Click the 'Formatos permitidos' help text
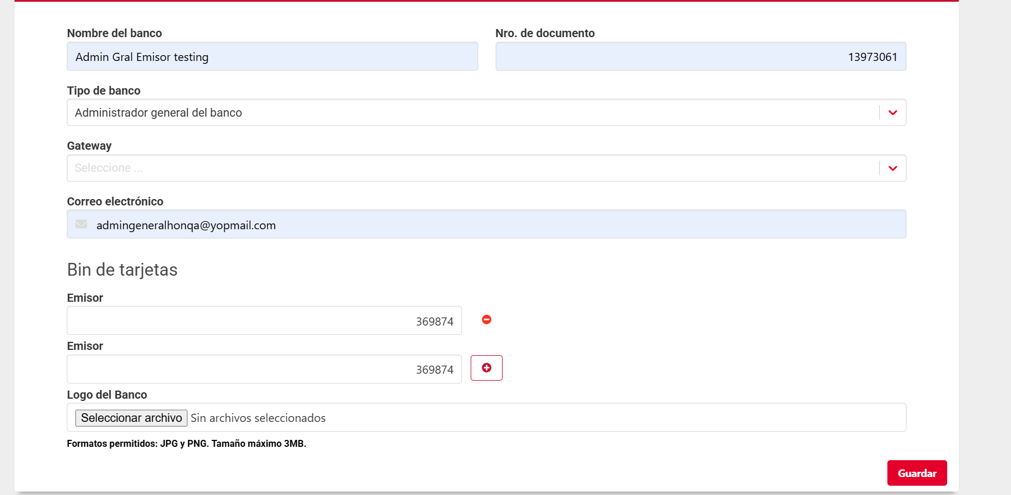 point(186,443)
